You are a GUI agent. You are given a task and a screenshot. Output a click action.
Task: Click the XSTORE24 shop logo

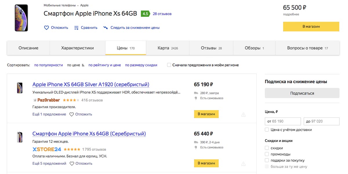[47, 149]
